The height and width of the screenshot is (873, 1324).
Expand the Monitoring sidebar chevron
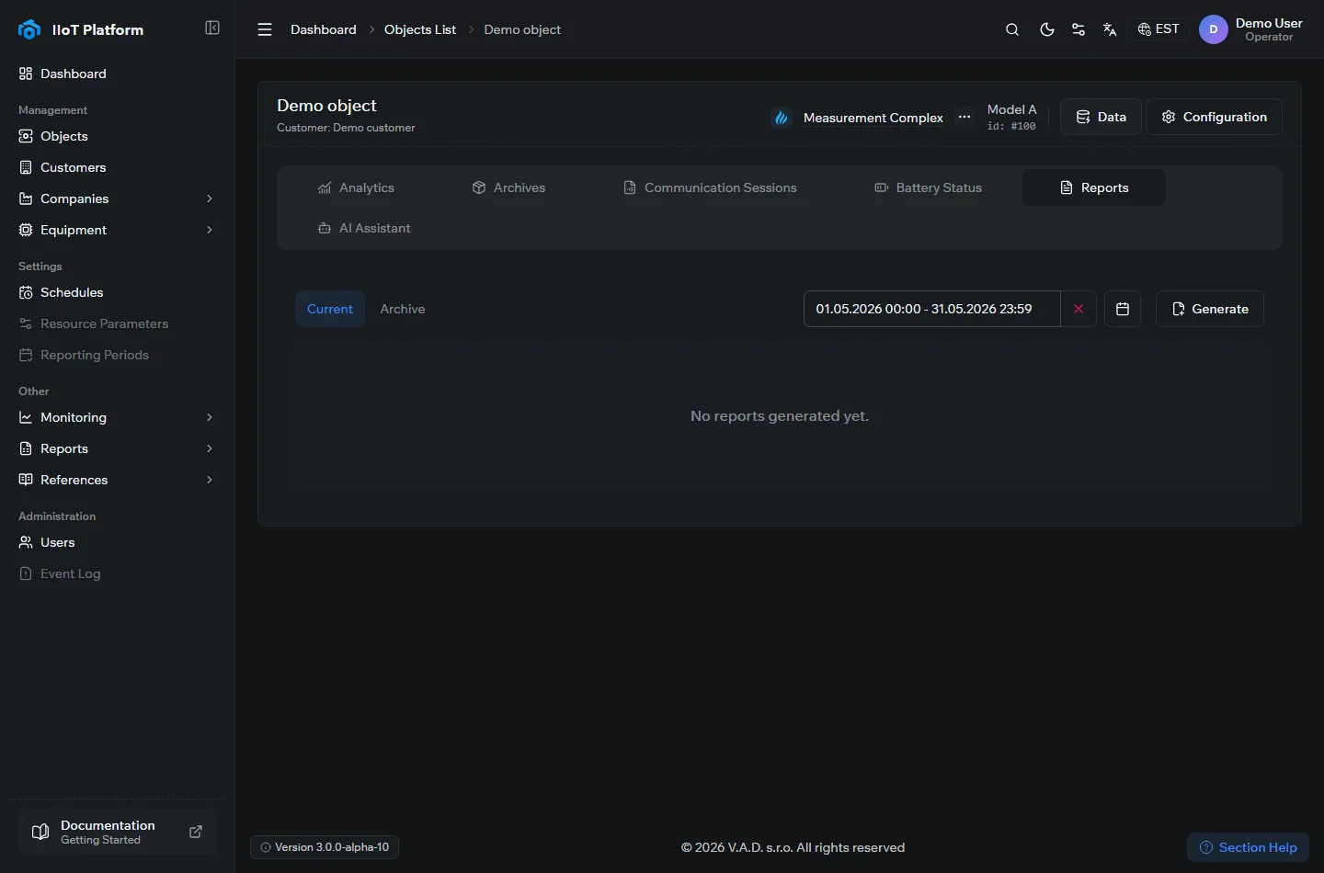click(x=210, y=417)
